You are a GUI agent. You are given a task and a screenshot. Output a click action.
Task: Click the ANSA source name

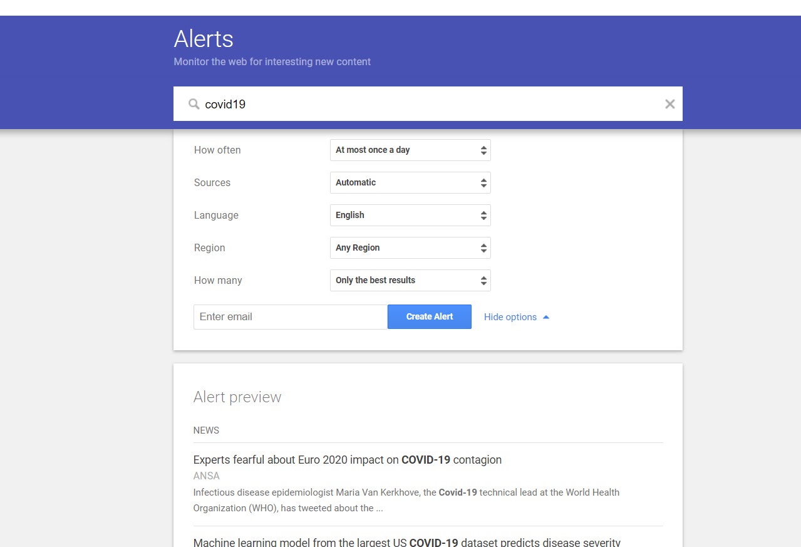point(206,476)
